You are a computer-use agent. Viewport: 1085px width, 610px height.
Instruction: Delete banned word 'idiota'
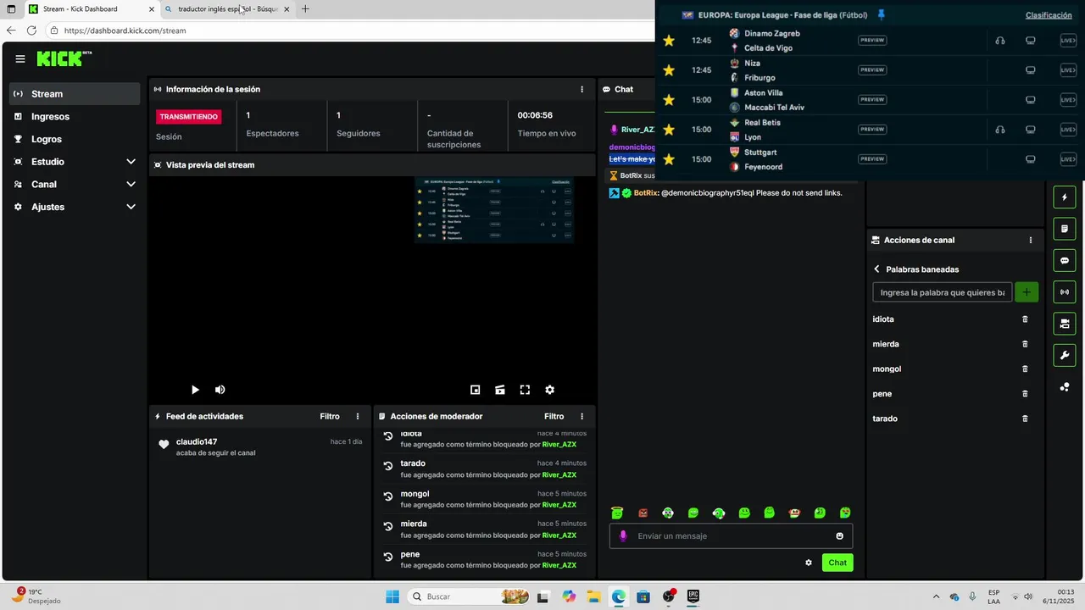(x=1025, y=319)
